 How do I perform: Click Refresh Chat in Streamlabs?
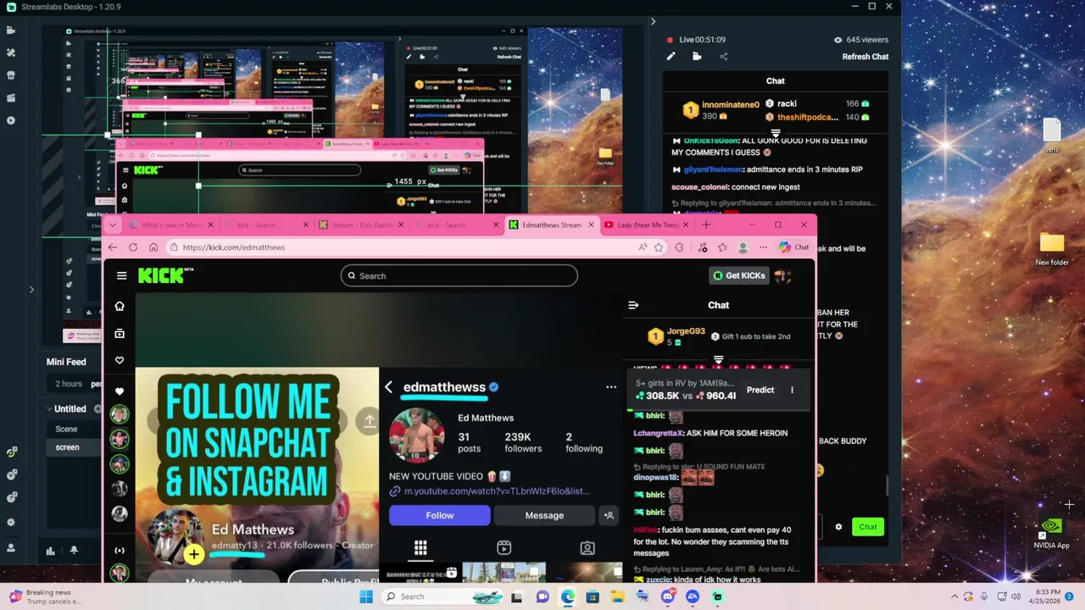(865, 57)
